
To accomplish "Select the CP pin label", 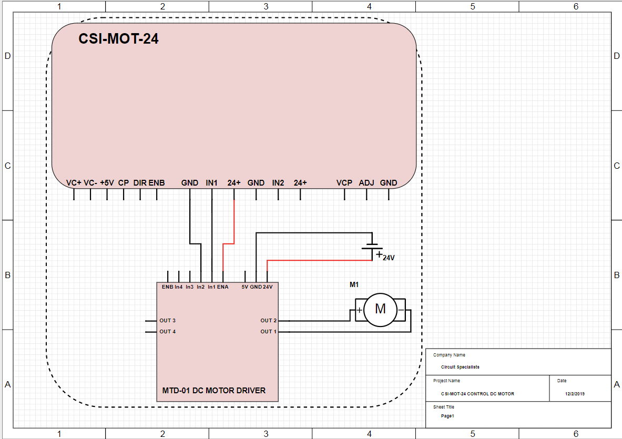I will click(x=124, y=183).
